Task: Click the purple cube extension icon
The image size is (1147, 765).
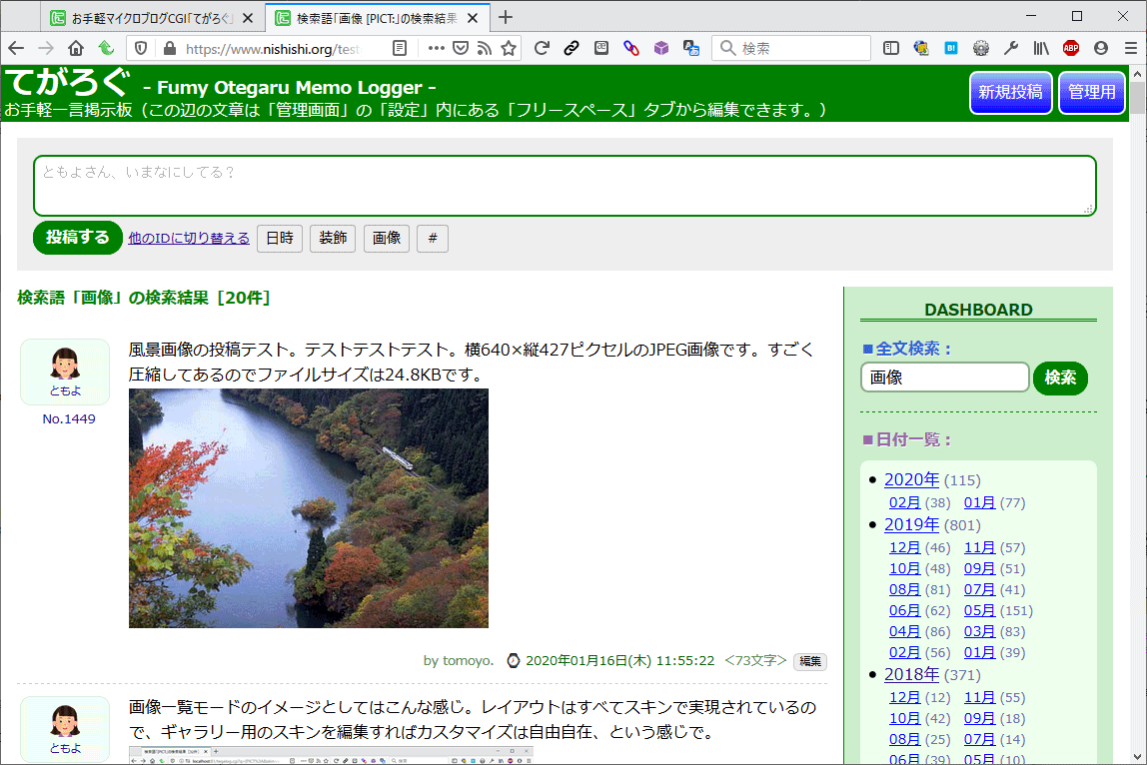Action: point(661,48)
